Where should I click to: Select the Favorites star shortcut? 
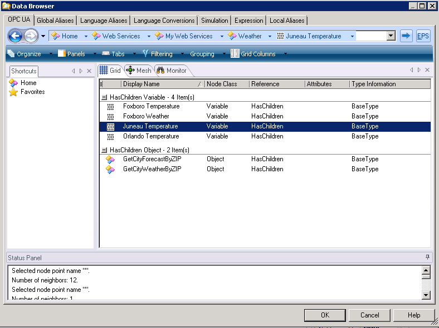[x=13, y=92]
